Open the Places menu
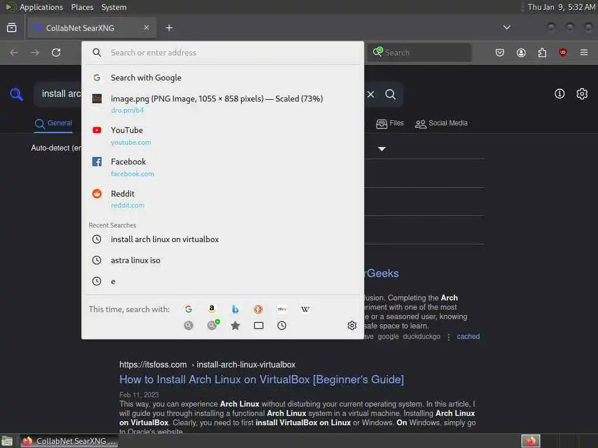The width and height of the screenshot is (598, 448). pos(82,7)
